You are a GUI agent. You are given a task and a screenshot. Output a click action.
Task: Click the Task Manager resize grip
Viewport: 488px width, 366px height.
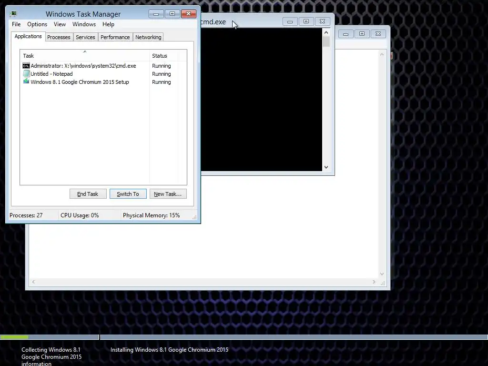click(194, 217)
